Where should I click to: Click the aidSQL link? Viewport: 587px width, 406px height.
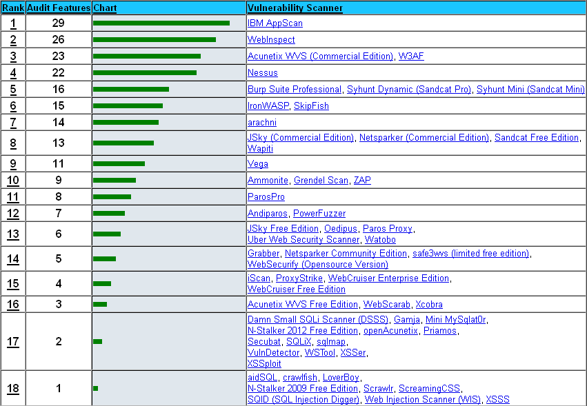tap(262, 378)
